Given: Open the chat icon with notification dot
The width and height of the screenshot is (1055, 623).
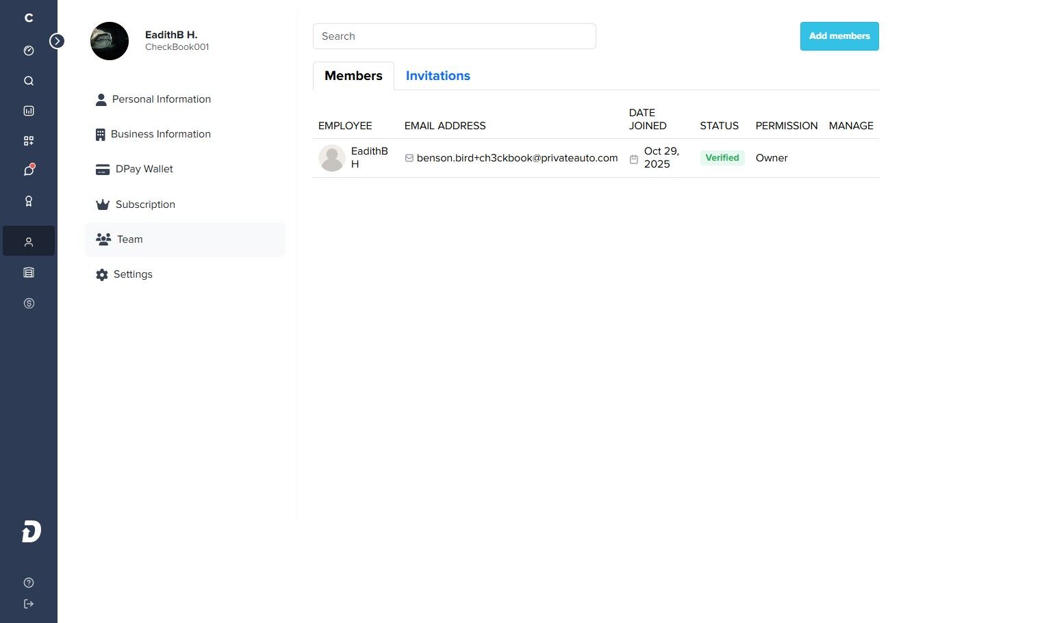Looking at the screenshot, I should [x=28, y=170].
